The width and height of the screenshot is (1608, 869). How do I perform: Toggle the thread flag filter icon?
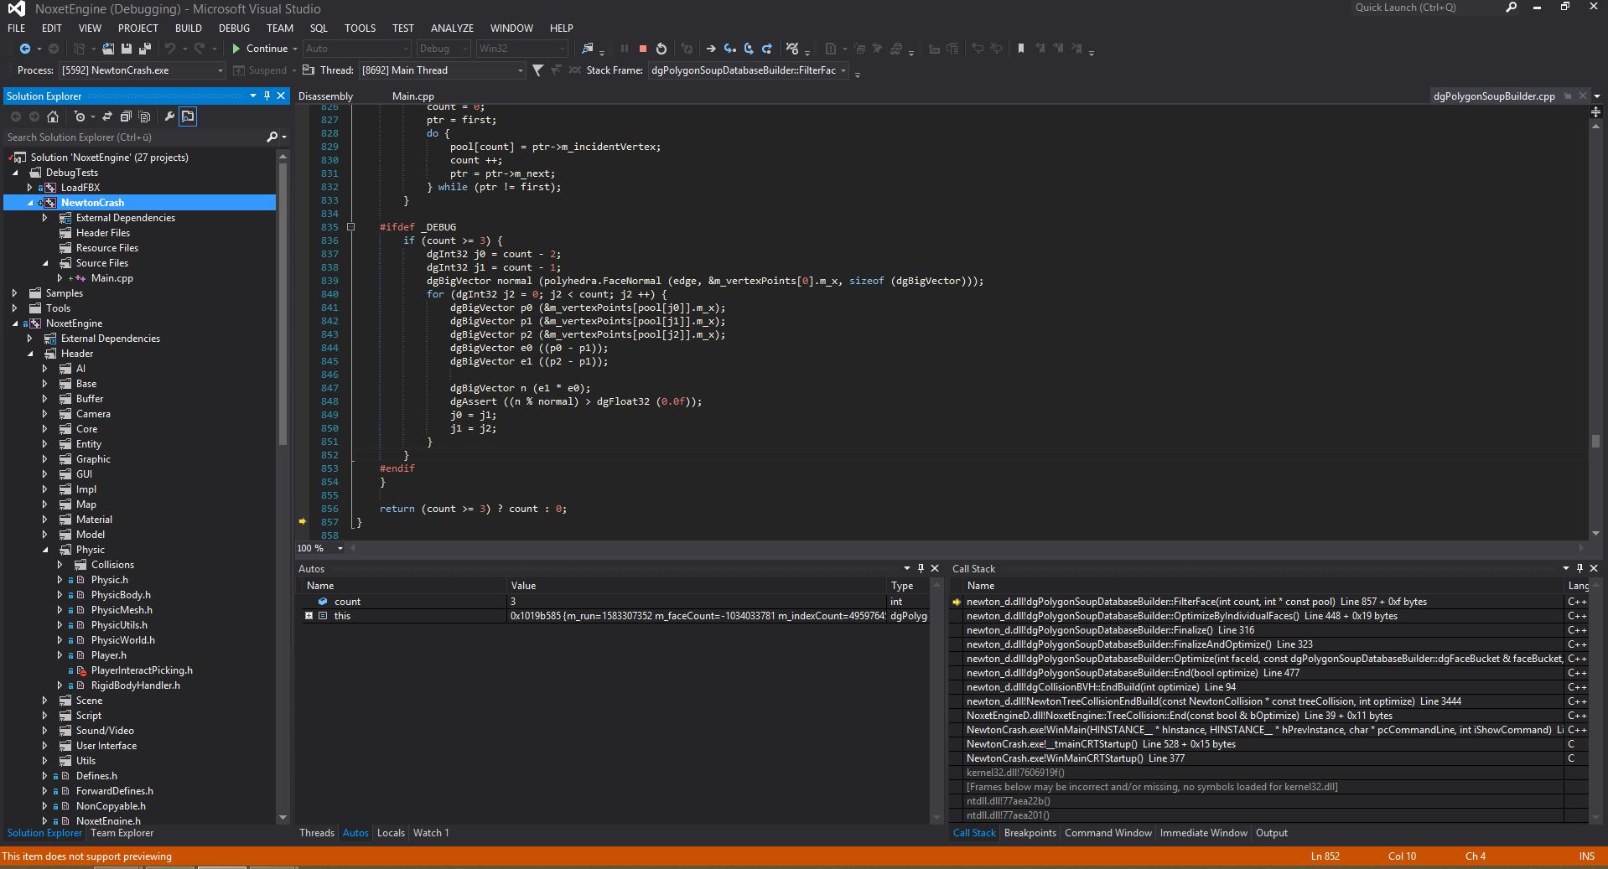pyautogui.click(x=537, y=70)
